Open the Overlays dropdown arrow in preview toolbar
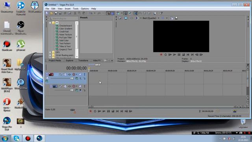Viewport: 252px width, 142px height. coord(167,18)
